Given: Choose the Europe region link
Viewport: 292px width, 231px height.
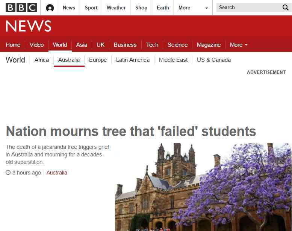Looking at the screenshot, I should pos(98,60).
